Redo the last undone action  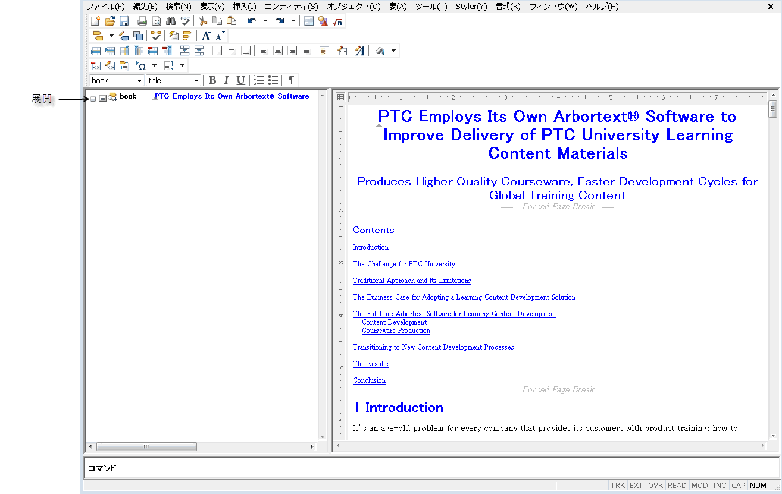280,21
